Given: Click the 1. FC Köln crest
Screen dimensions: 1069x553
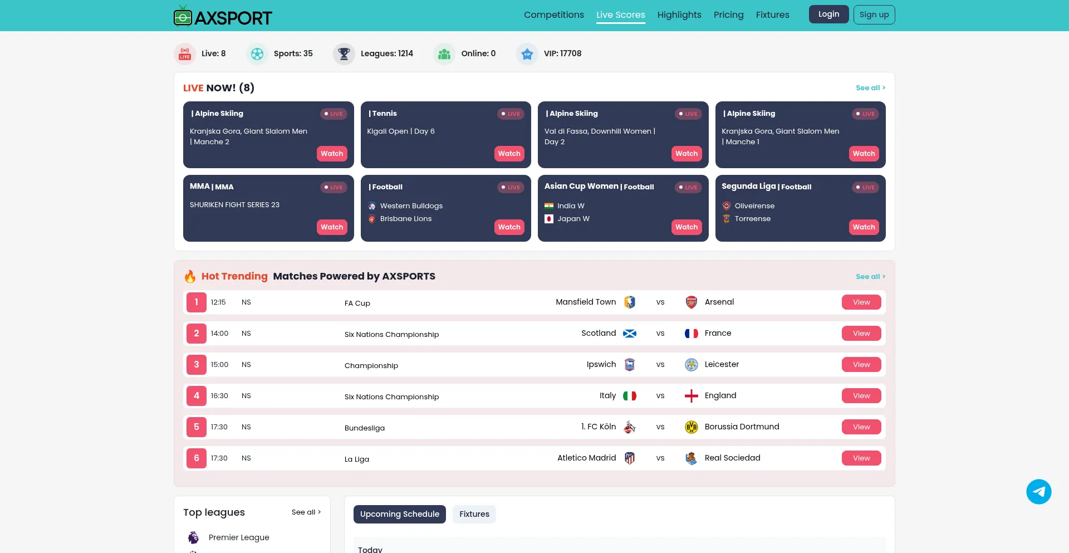Looking at the screenshot, I should tap(630, 427).
